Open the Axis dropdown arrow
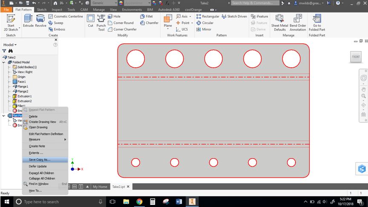The height and width of the screenshot is (207, 368). (x=190, y=17)
